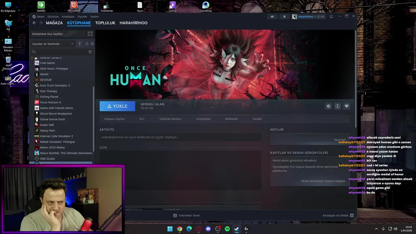The image size is (416, 234).
Task: Open Microsoft Edge from taskbar
Action: pyautogui.click(x=189, y=229)
